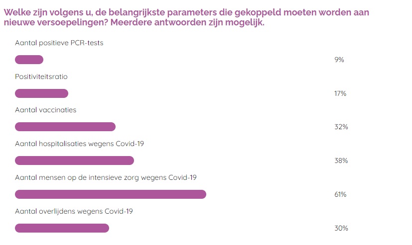
Task: Click the Positiviteitsratio progress bar
Action: point(42,93)
